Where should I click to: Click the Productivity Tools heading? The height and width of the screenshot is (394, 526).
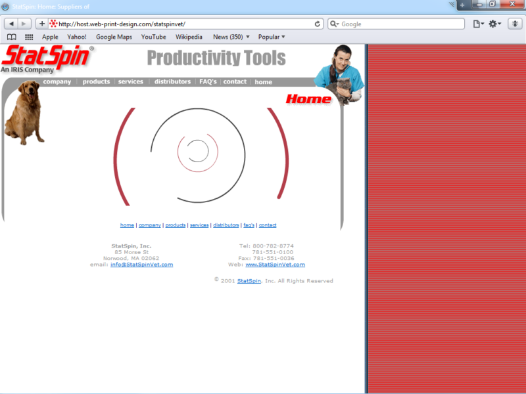216,58
